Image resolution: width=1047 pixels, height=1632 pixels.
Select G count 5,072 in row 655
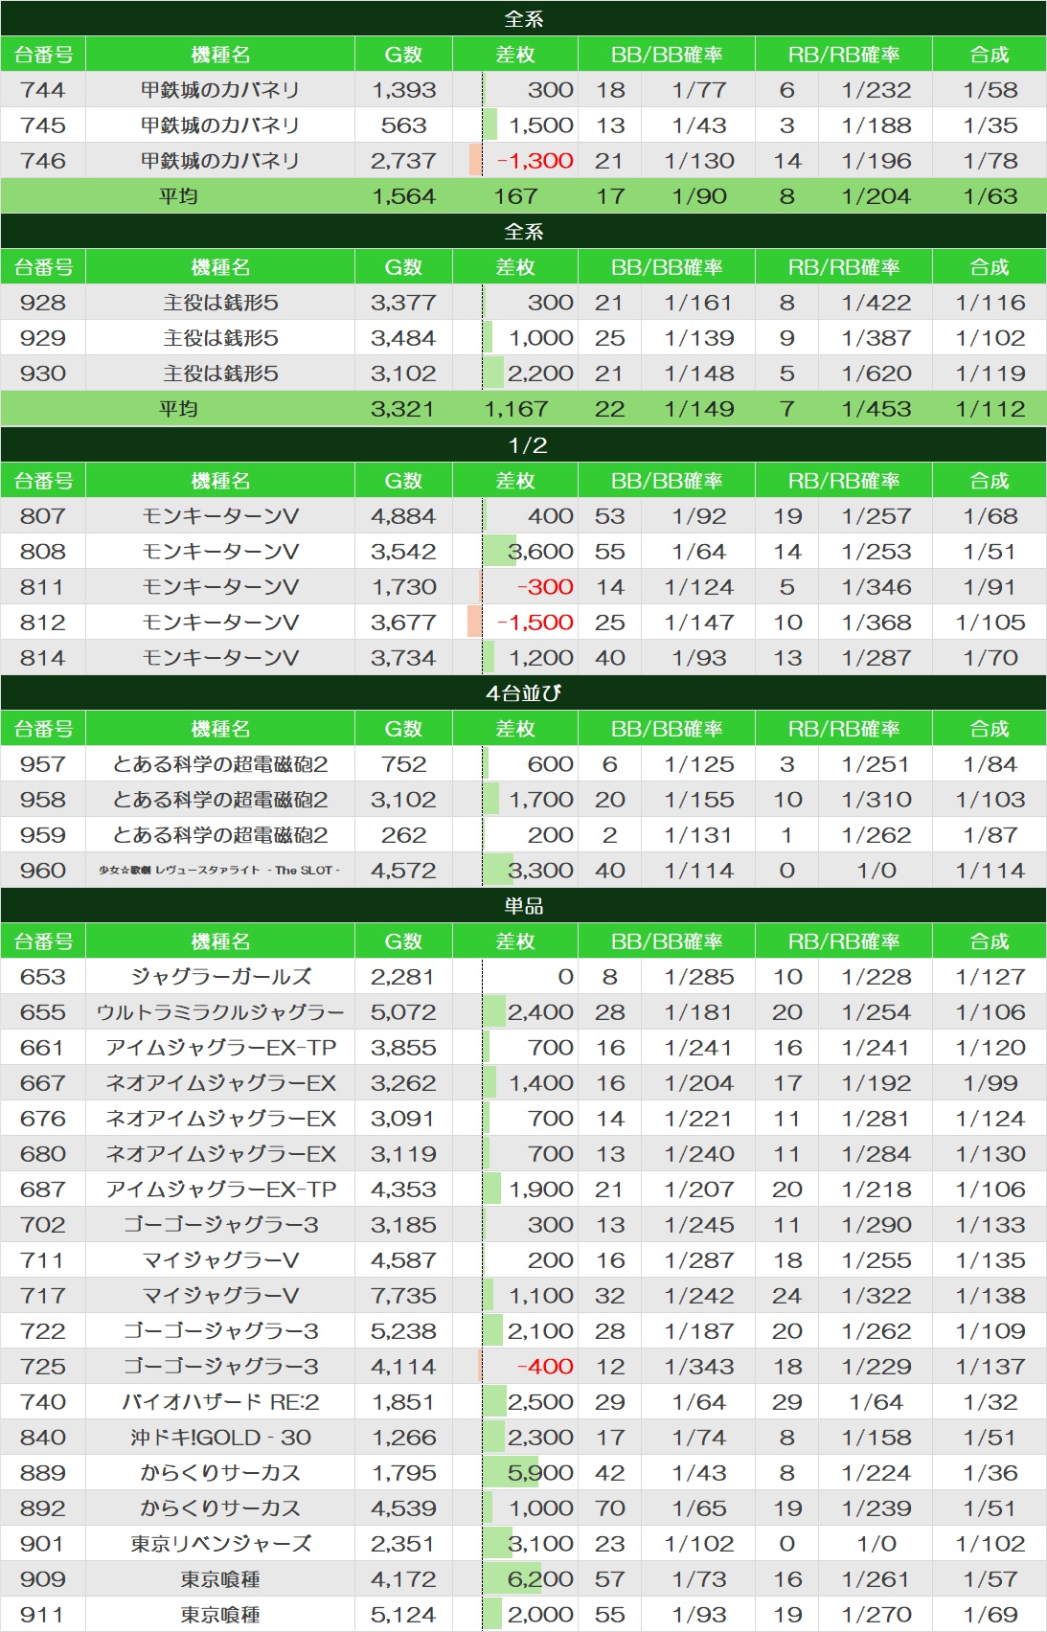403,1012
